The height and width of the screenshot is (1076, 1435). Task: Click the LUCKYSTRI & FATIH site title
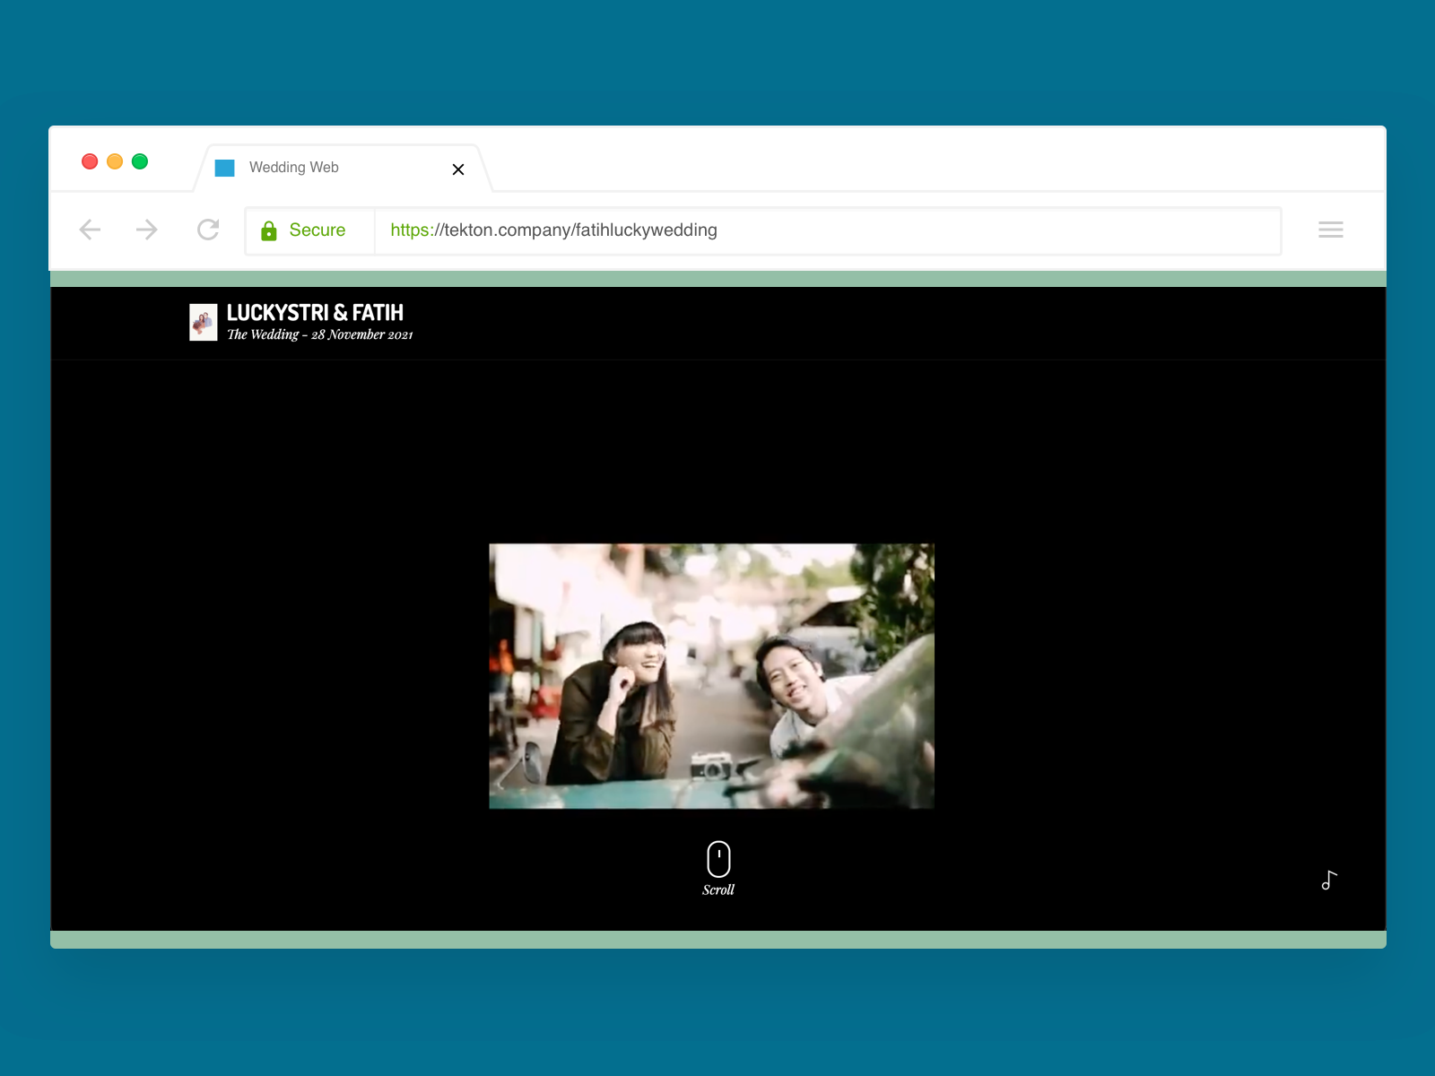[315, 312]
